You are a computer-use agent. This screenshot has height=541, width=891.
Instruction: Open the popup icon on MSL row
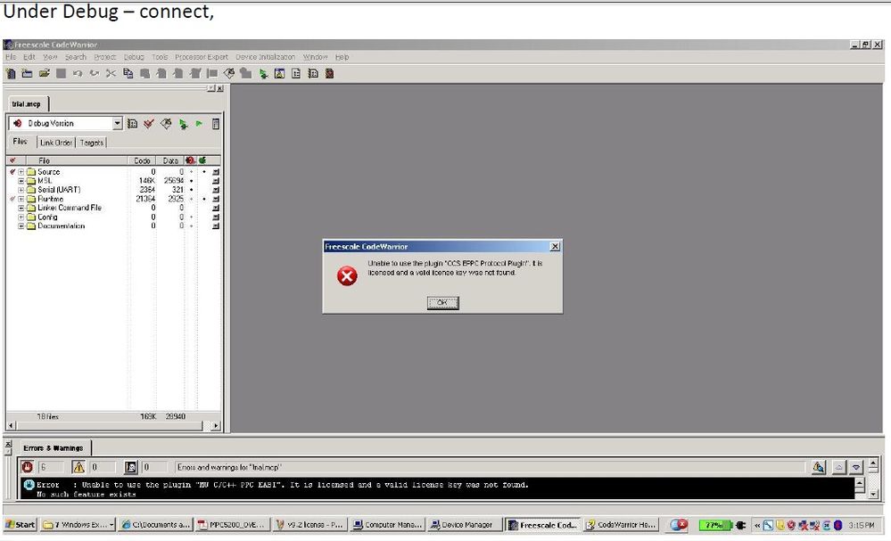coord(216,181)
